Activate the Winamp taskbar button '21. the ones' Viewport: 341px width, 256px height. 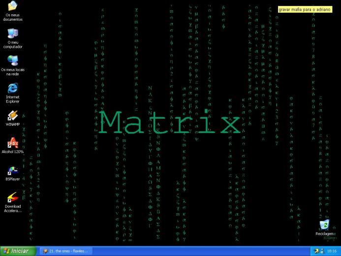pos(66,251)
